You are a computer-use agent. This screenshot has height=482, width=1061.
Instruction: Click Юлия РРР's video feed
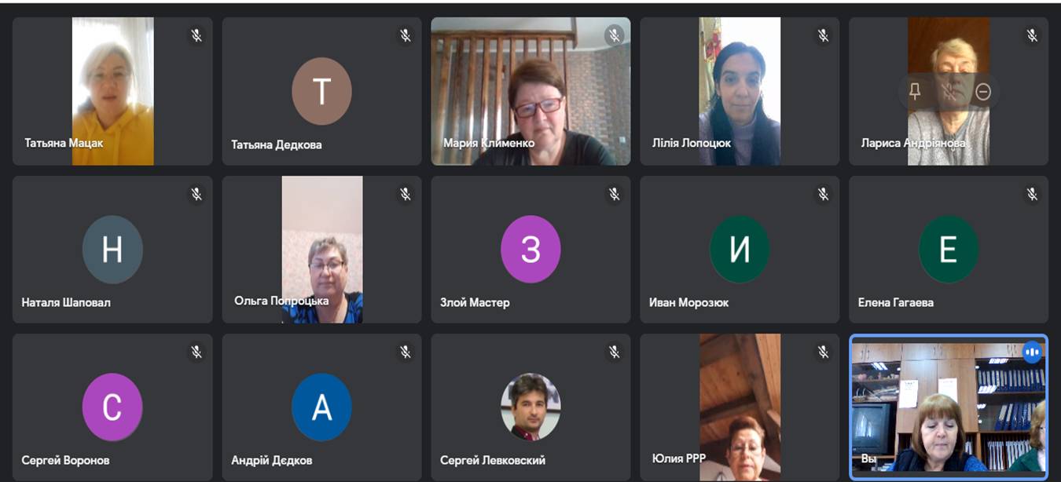(x=740, y=407)
